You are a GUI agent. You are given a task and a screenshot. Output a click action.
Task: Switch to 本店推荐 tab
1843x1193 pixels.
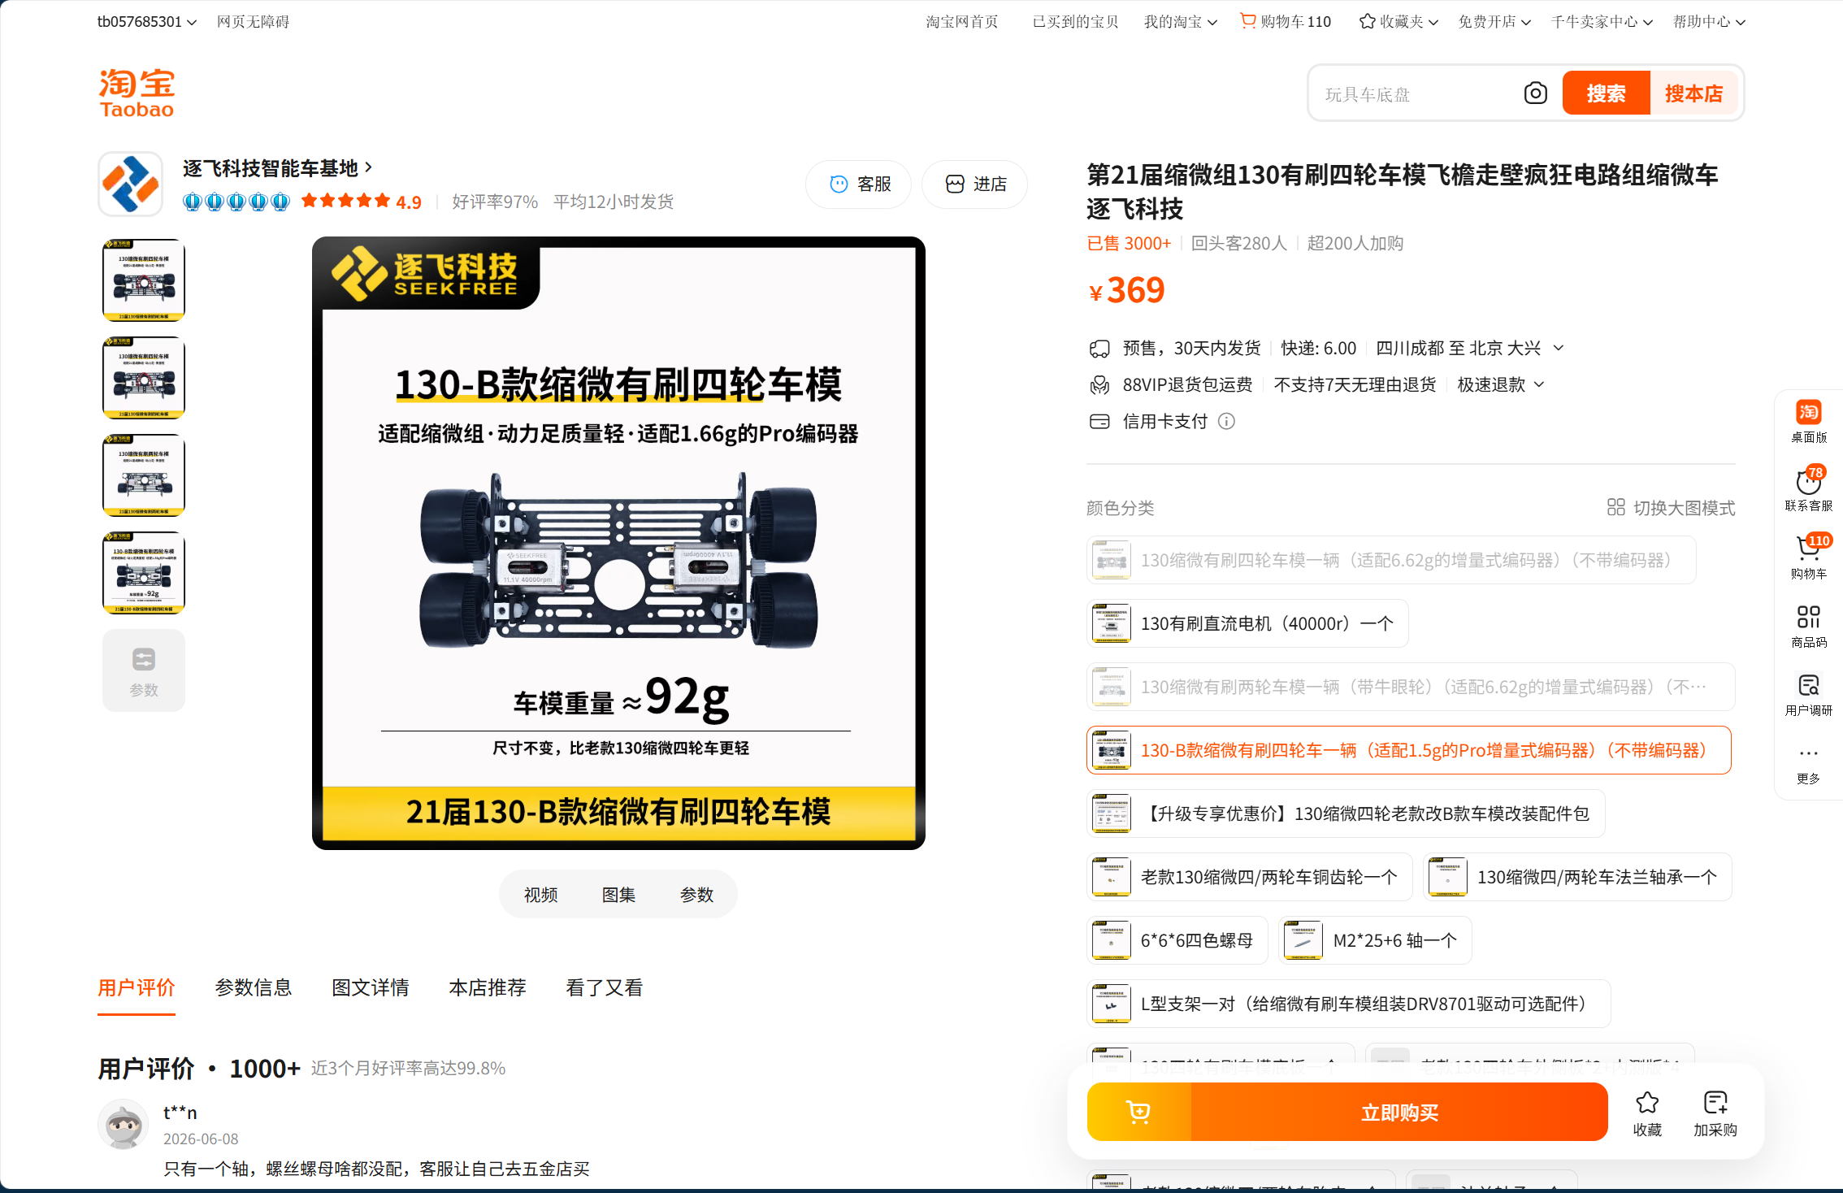[488, 987]
